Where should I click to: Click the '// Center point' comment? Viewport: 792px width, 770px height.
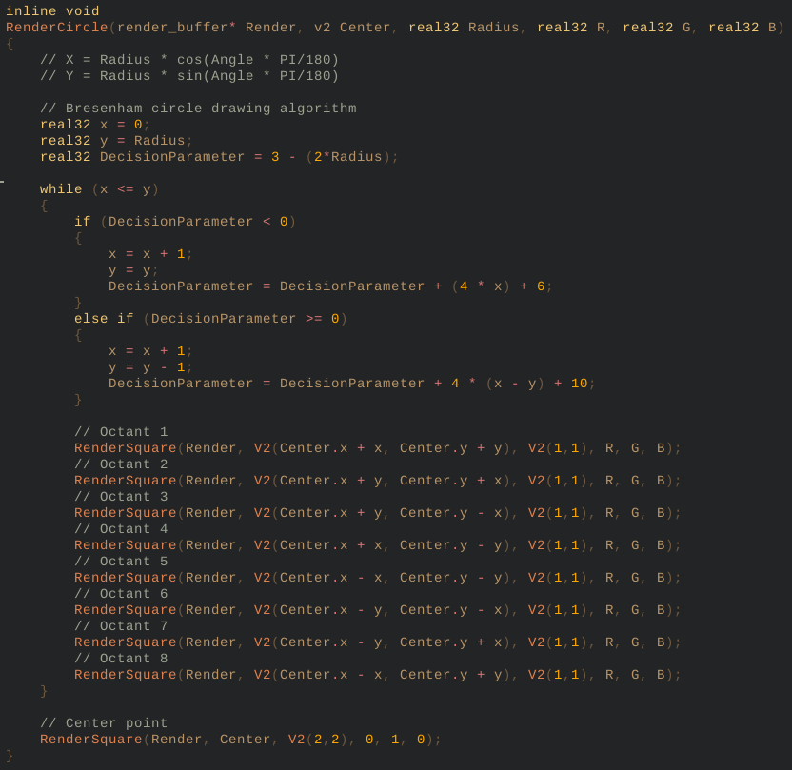[104, 722]
